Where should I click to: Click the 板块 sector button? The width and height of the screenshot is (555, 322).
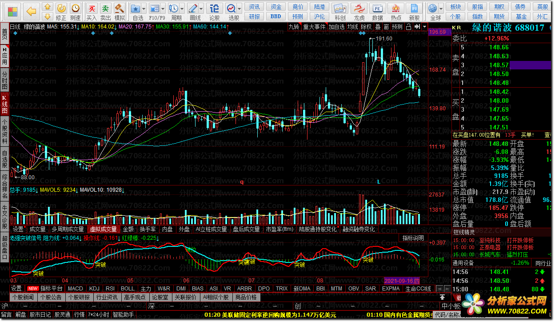click(x=455, y=7)
